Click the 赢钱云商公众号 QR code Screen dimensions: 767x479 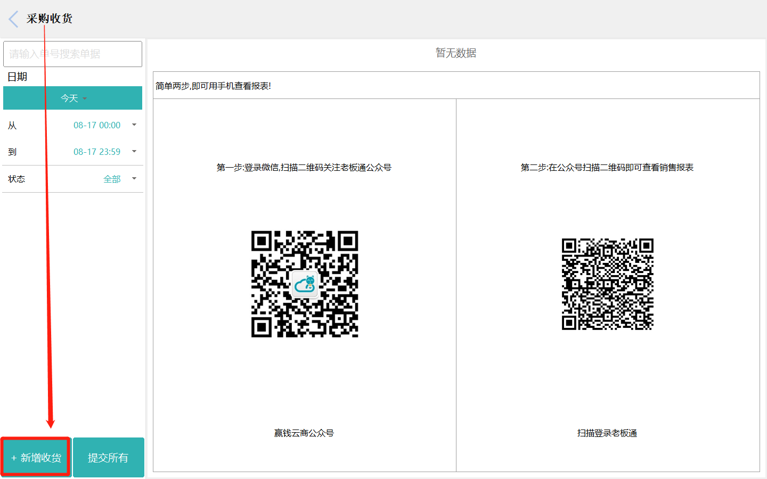pyautogui.click(x=305, y=284)
